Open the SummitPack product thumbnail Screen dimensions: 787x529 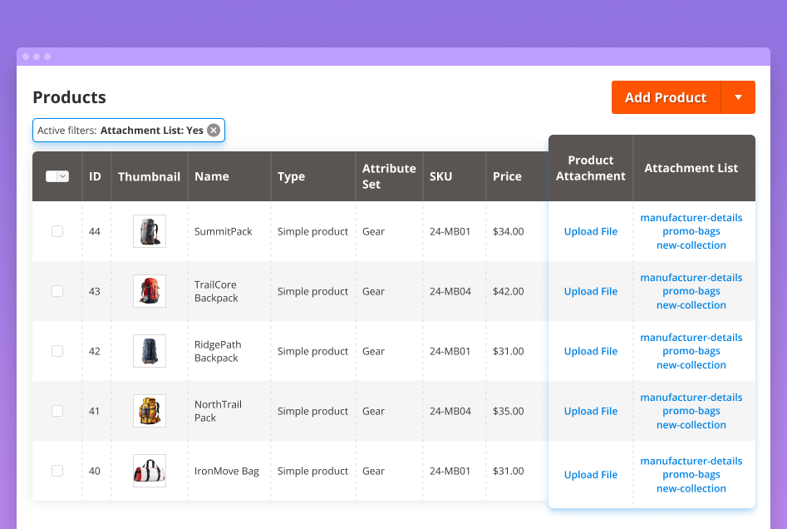pyautogui.click(x=150, y=231)
